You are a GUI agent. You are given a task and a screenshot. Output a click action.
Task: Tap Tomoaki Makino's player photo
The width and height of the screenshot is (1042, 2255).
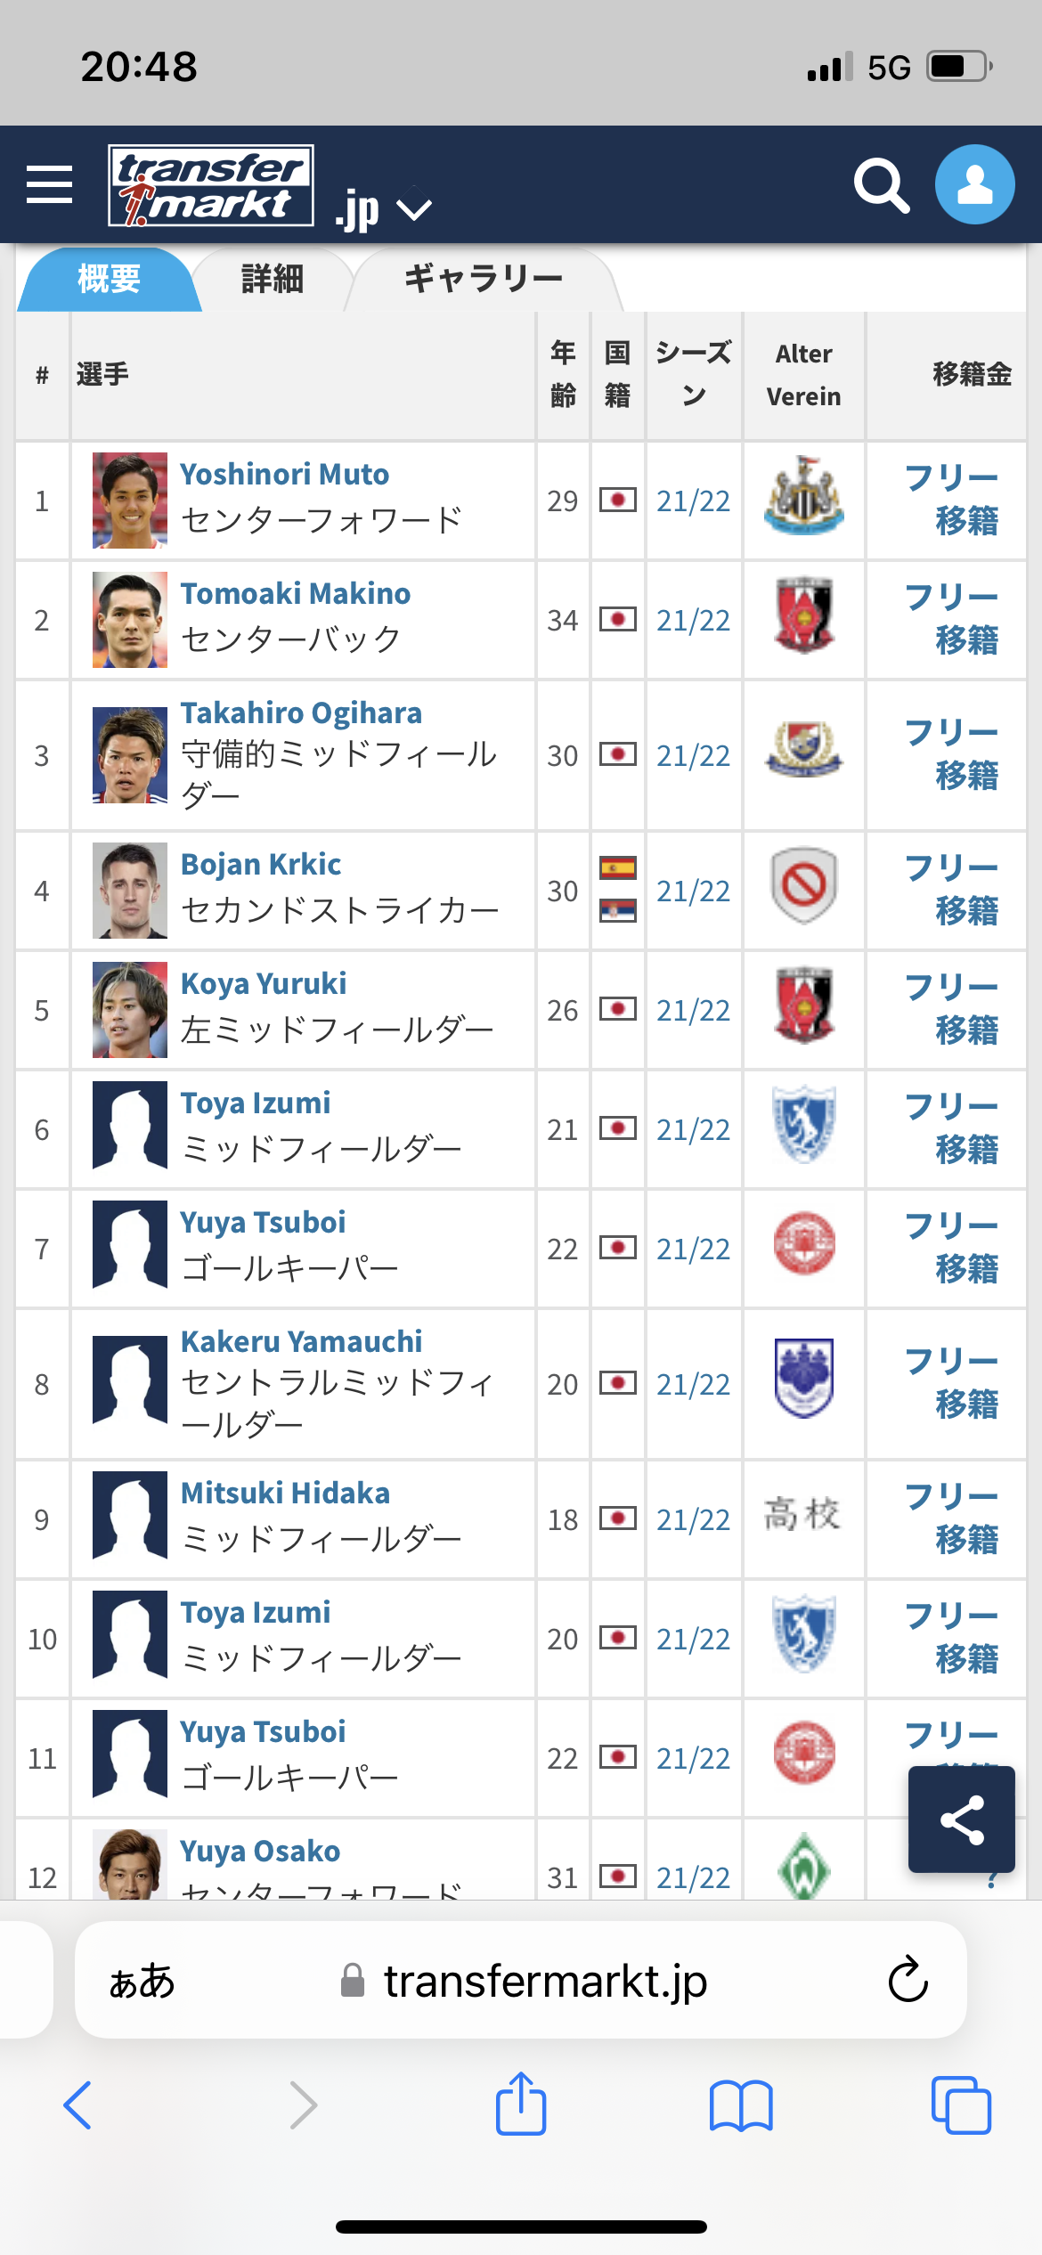pyautogui.click(x=130, y=620)
